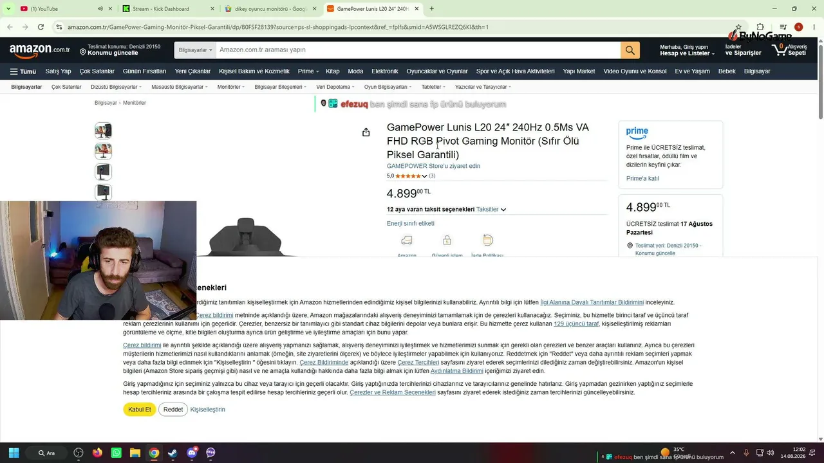
Task: Click the İade Politikası return icon
Action: pos(487,240)
